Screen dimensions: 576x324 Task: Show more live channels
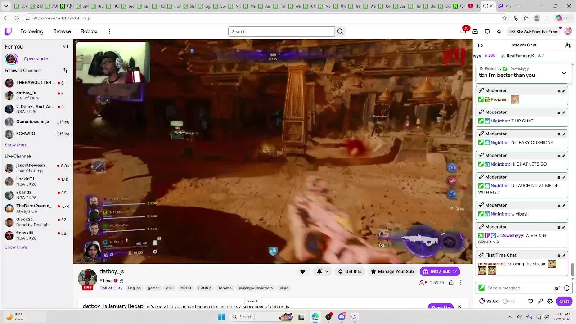16,247
